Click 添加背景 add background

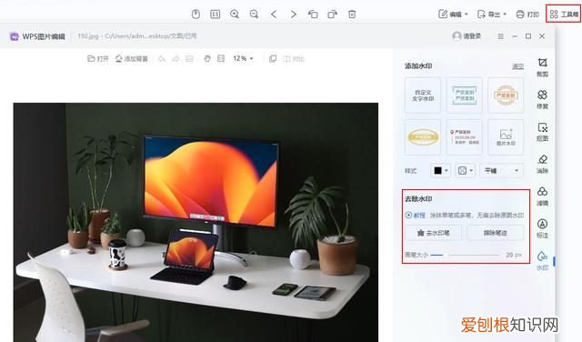coord(132,59)
